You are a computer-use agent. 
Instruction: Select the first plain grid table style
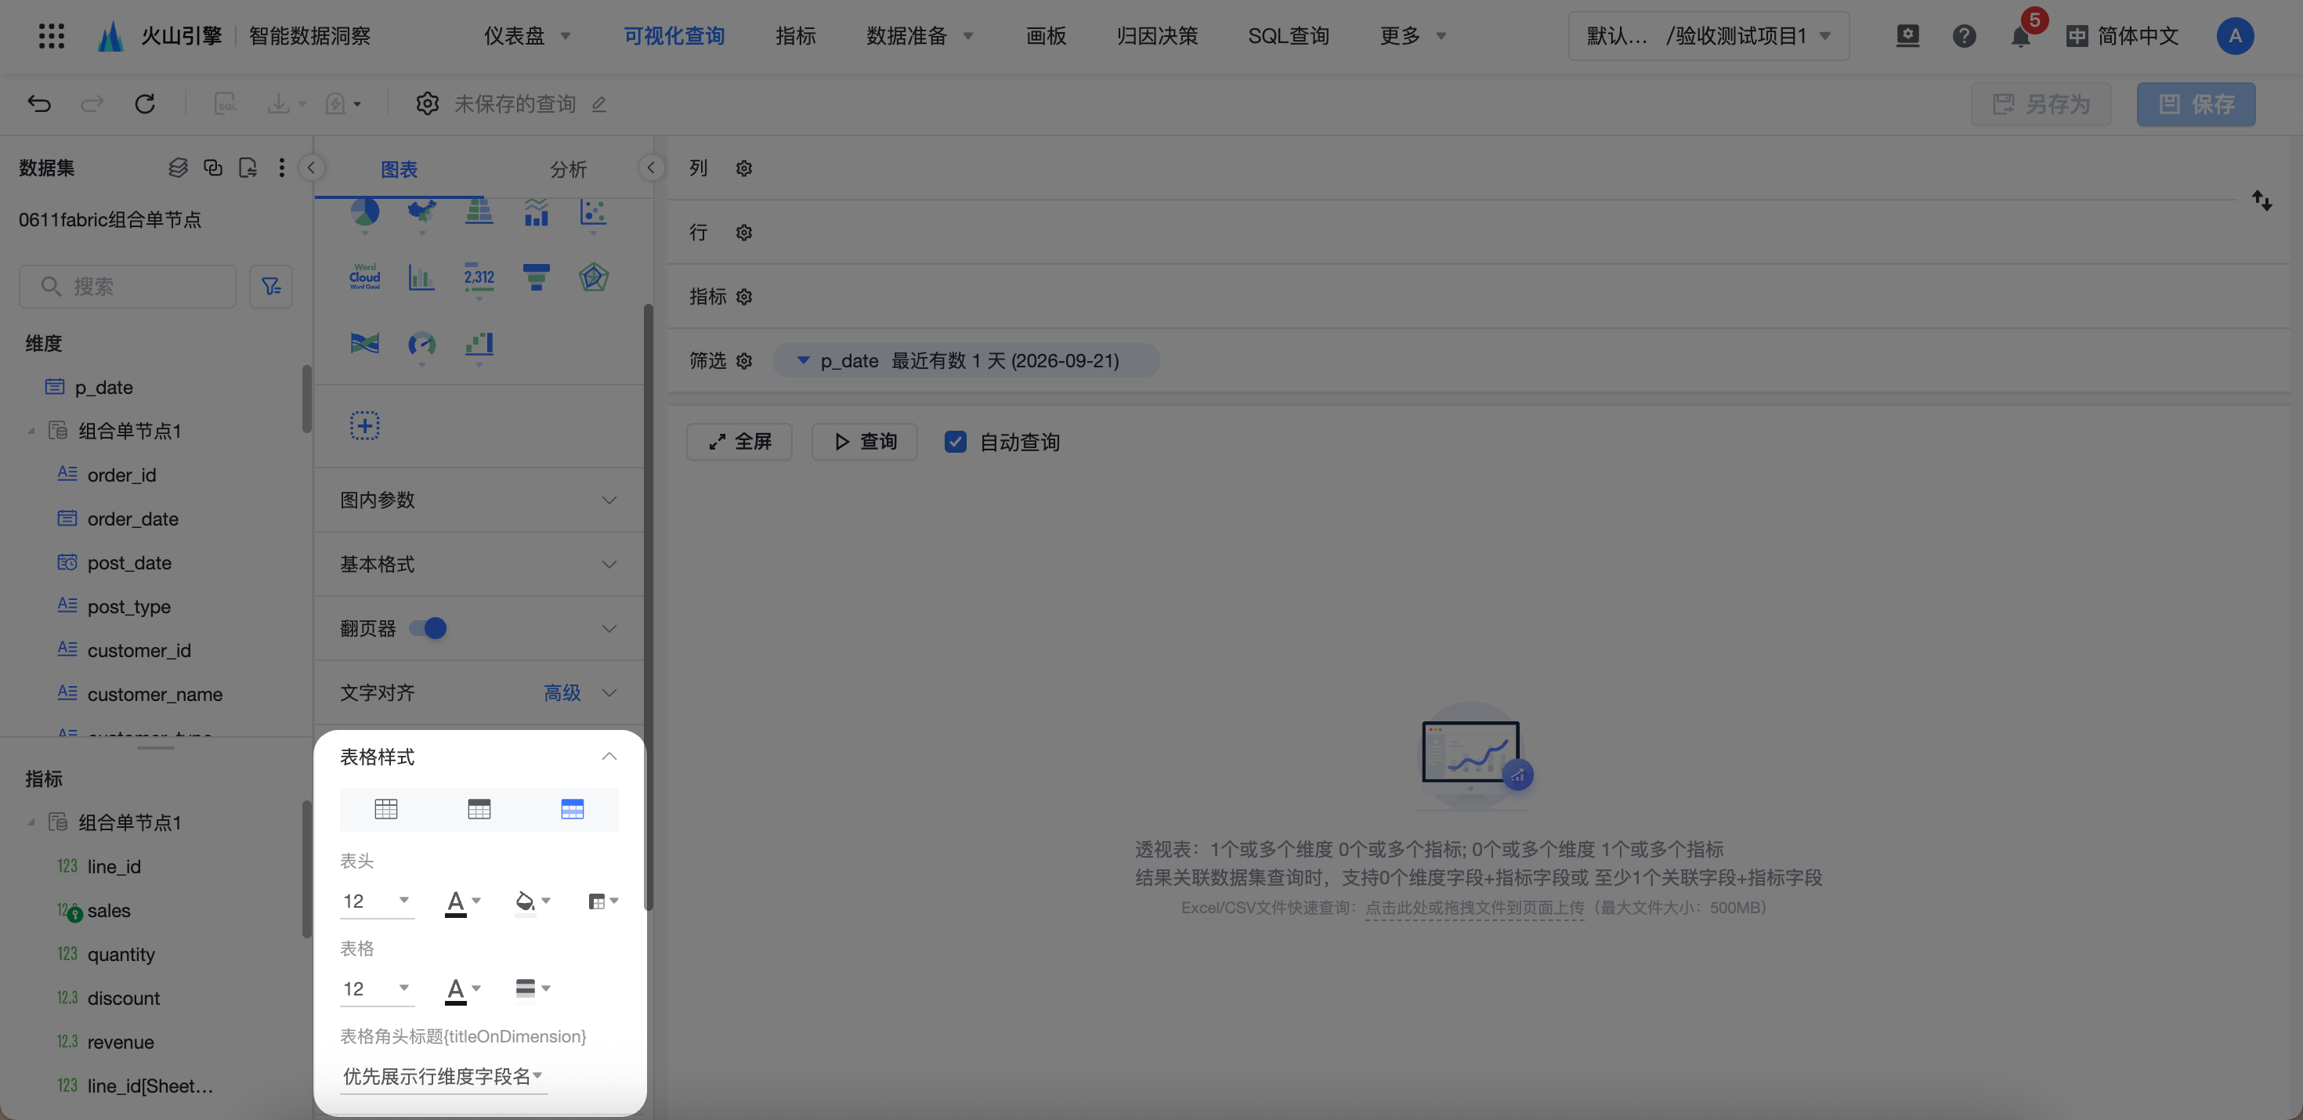pyautogui.click(x=386, y=809)
